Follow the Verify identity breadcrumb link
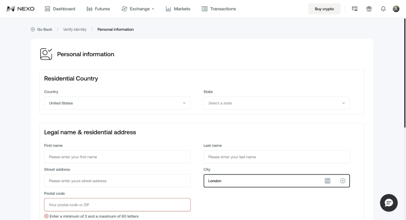 75,29
